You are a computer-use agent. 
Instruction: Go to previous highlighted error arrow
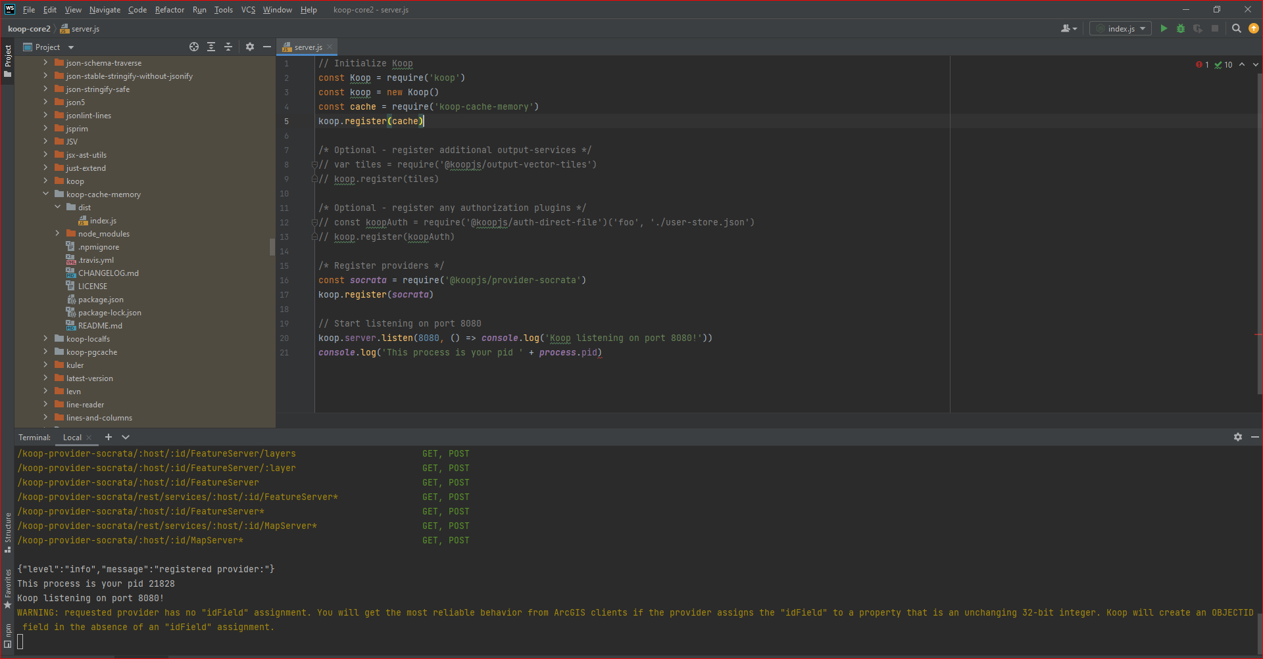[1242, 64]
